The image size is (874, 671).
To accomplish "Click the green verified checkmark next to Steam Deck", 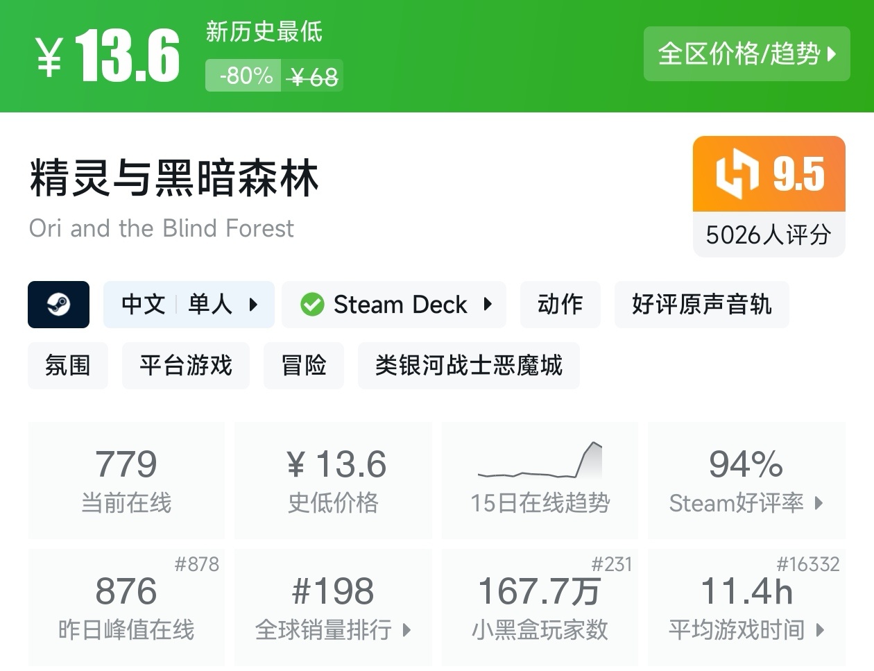I will [313, 304].
